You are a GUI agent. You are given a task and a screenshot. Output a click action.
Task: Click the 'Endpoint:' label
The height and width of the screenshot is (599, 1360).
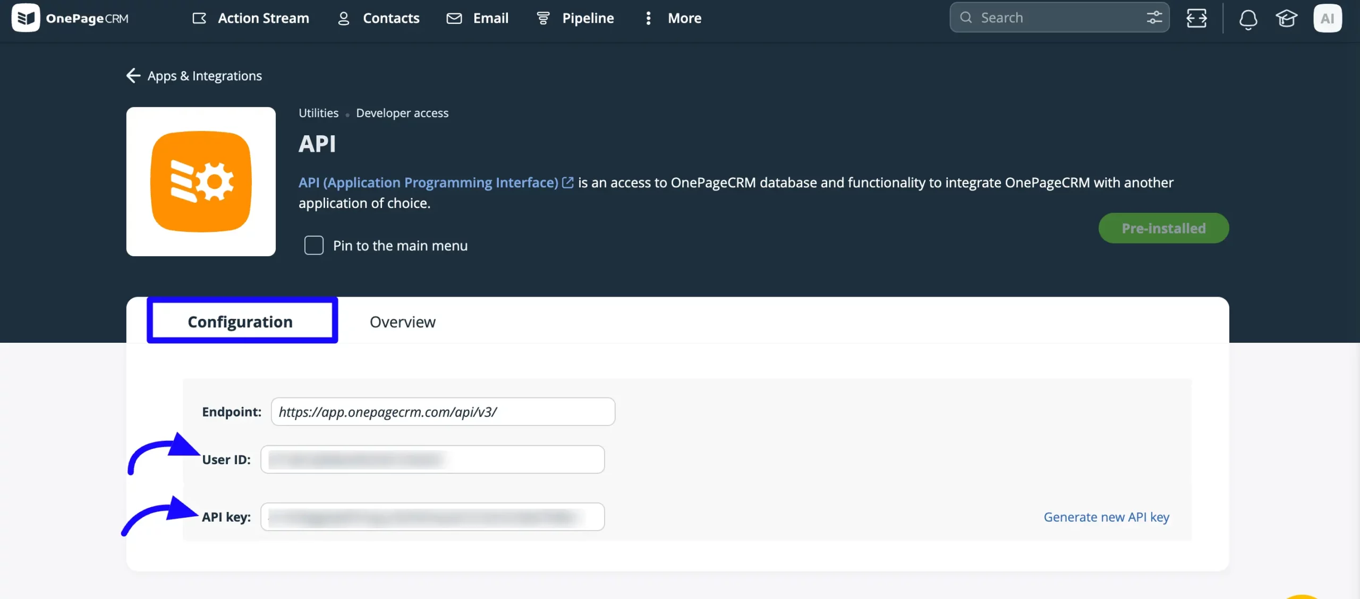pyautogui.click(x=232, y=412)
